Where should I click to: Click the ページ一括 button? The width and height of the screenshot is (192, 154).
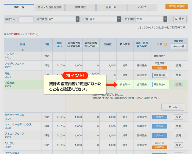[178, 46]
